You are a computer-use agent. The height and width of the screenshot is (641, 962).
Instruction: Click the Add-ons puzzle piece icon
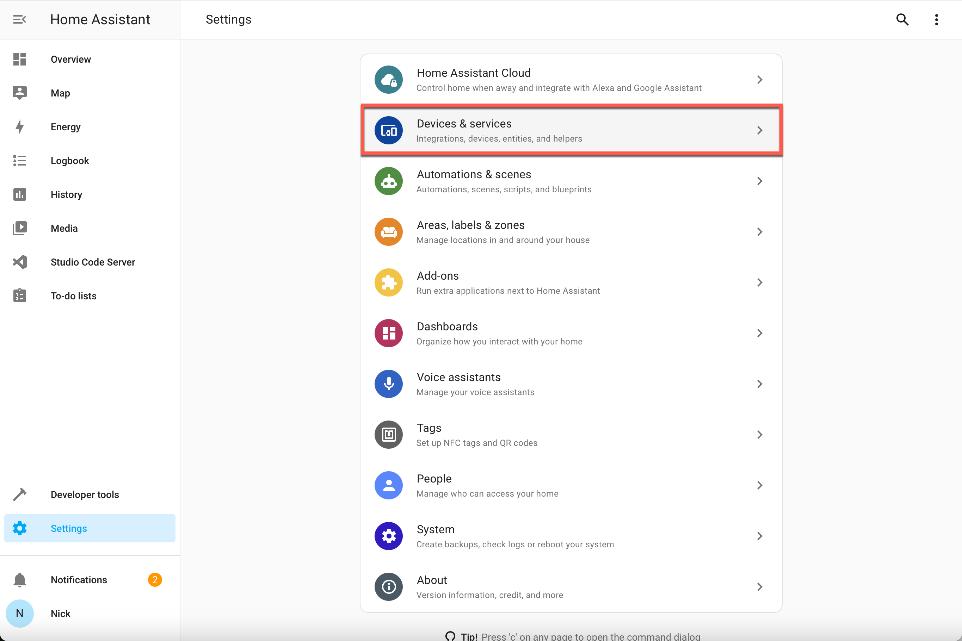pyautogui.click(x=388, y=282)
